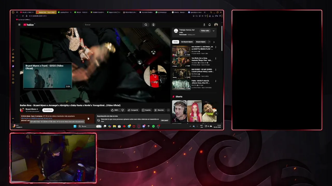Open Yan Block 444 video thumbnail
The height and width of the screenshot is (186, 332).
pos(181,62)
